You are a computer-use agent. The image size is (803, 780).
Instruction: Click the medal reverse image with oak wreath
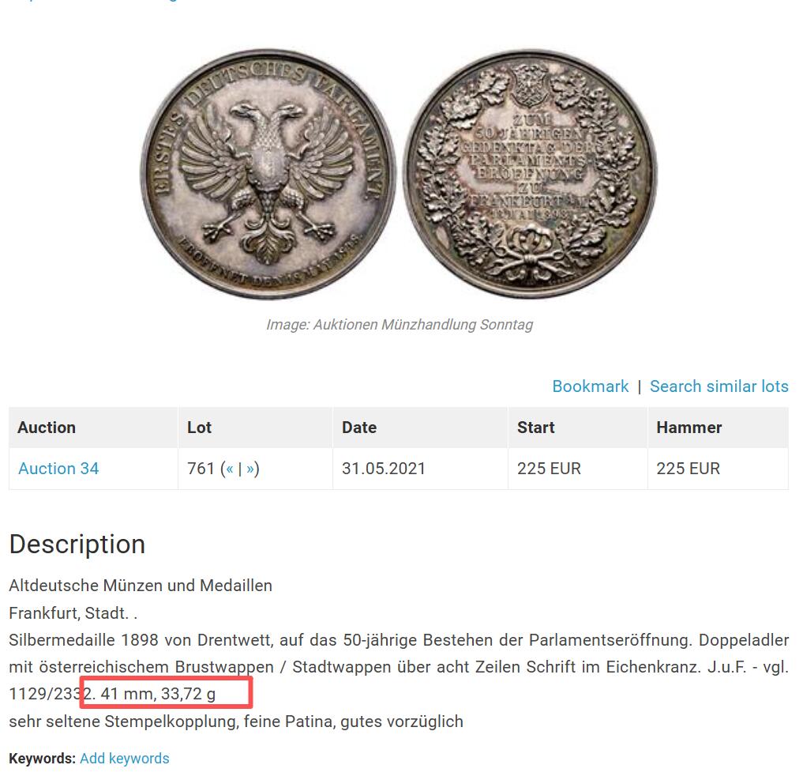tap(531, 174)
